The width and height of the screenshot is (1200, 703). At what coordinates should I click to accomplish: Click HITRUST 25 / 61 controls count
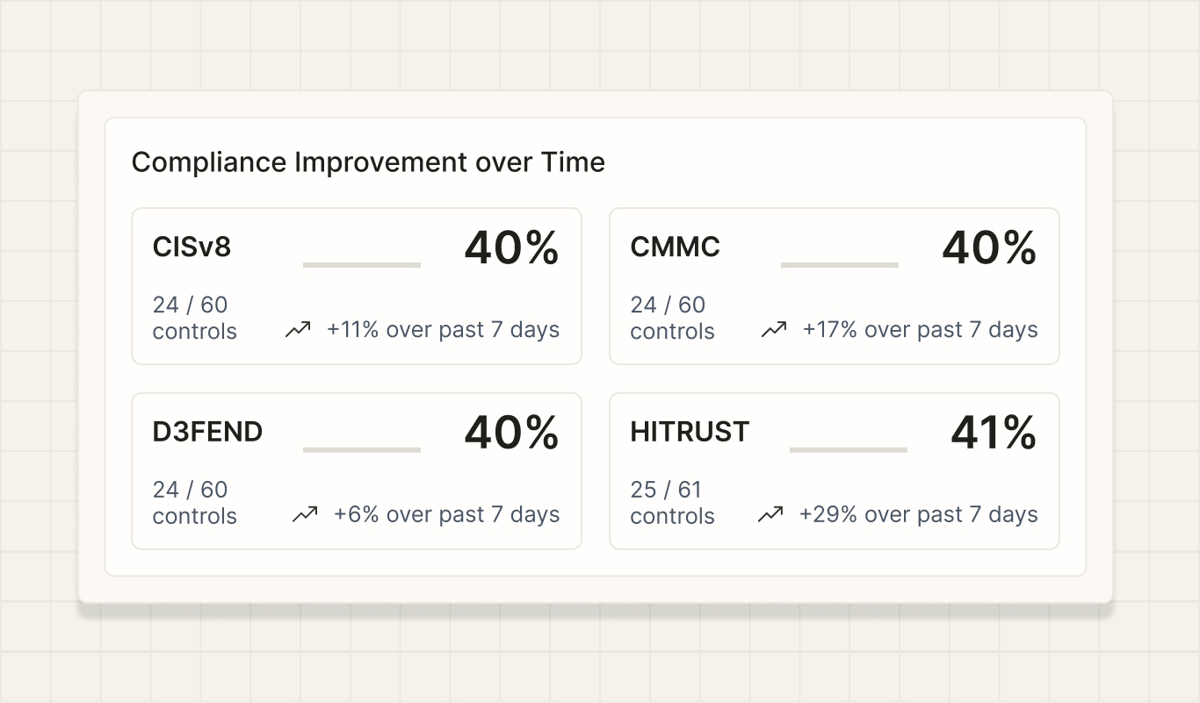pyautogui.click(x=672, y=502)
